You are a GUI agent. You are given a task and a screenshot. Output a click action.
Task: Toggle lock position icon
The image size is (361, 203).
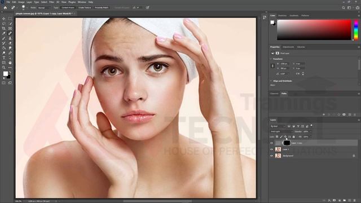point(285,136)
